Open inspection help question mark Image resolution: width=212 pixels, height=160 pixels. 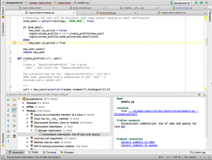(8, 141)
